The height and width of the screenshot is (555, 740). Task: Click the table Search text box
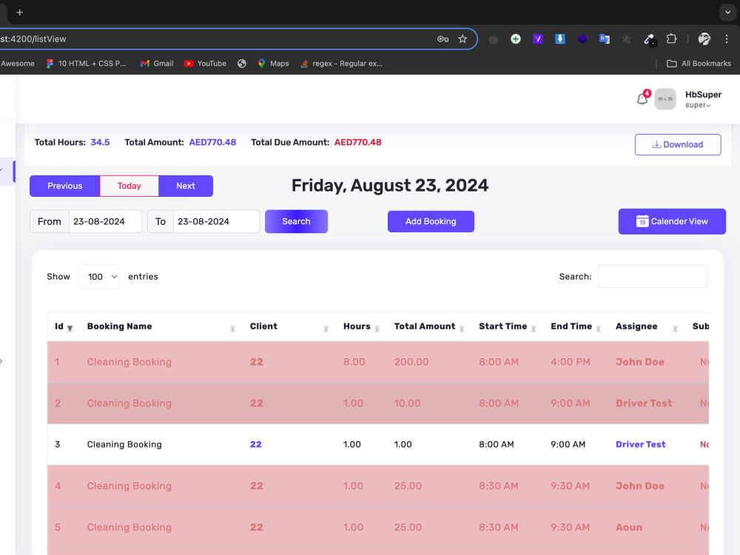tap(653, 277)
